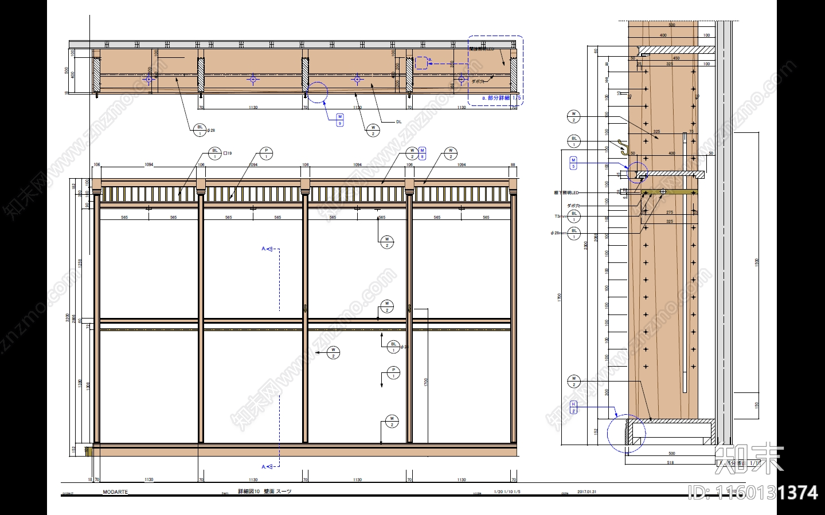
Task: Click the 150 dimension at section right
Action: pos(757,405)
